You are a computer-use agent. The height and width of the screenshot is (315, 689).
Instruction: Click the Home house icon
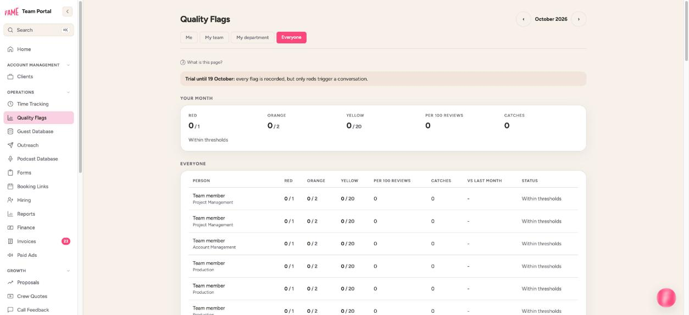pos(10,49)
